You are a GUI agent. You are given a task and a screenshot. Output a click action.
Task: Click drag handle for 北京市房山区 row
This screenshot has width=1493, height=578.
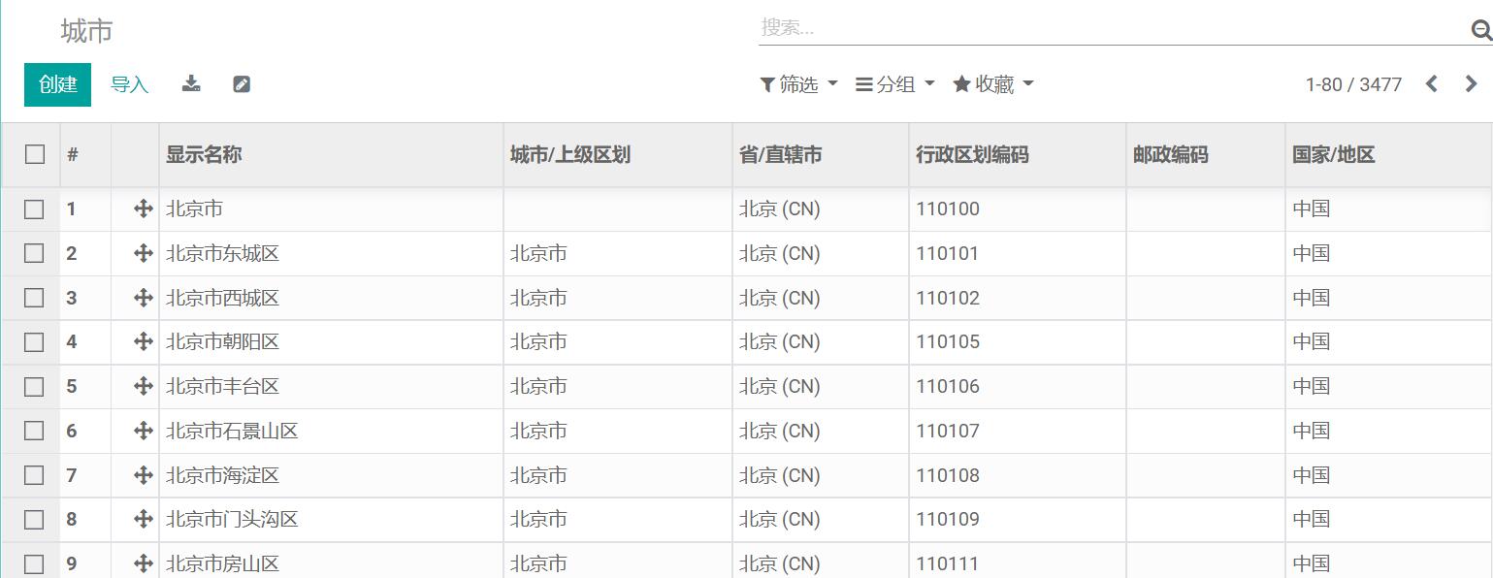(144, 563)
